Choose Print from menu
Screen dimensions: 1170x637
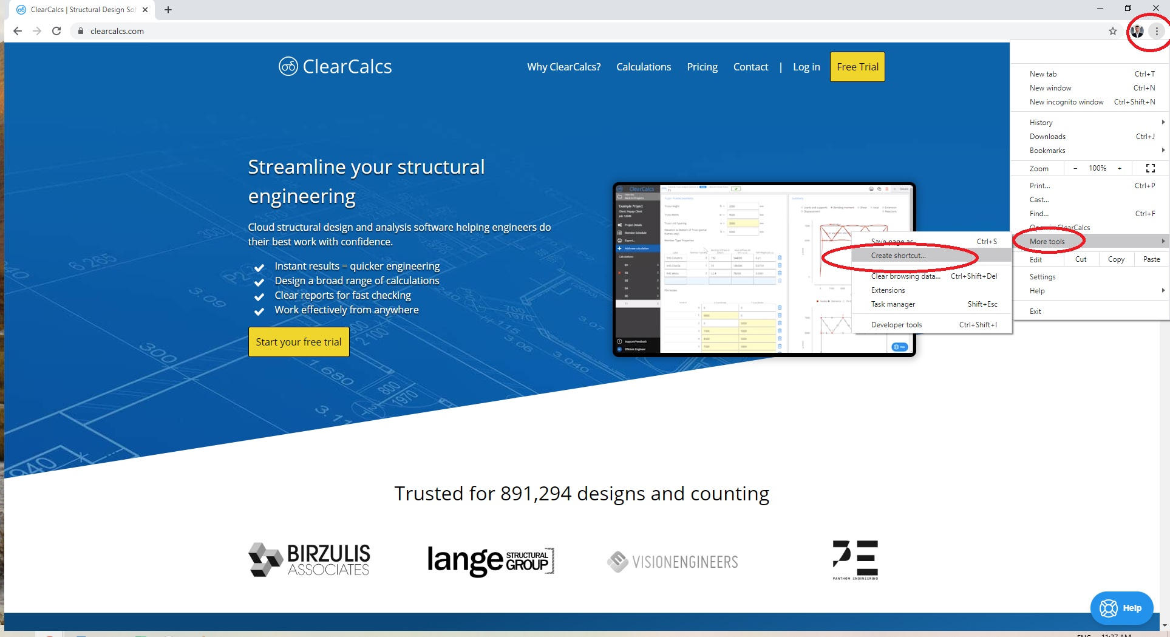coord(1091,186)
